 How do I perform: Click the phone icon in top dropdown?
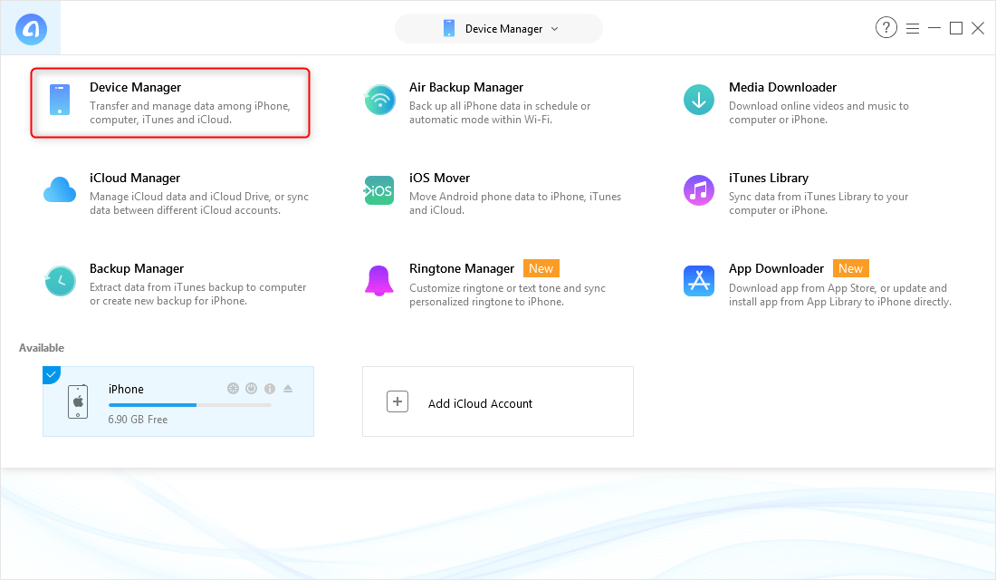(449, 29)
